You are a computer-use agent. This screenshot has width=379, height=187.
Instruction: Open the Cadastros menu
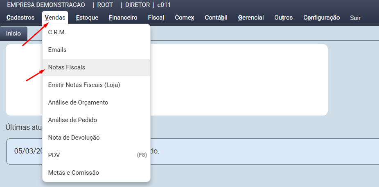(20, 18)
